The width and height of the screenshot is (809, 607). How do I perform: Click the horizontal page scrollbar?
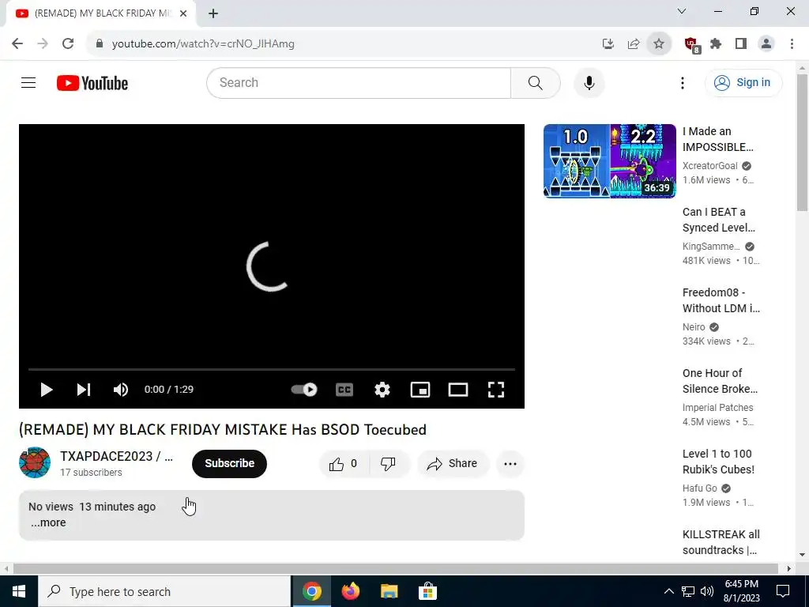point(395,568)
